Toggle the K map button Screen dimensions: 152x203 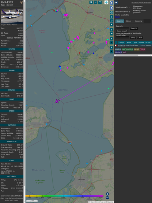pos(111,25)
